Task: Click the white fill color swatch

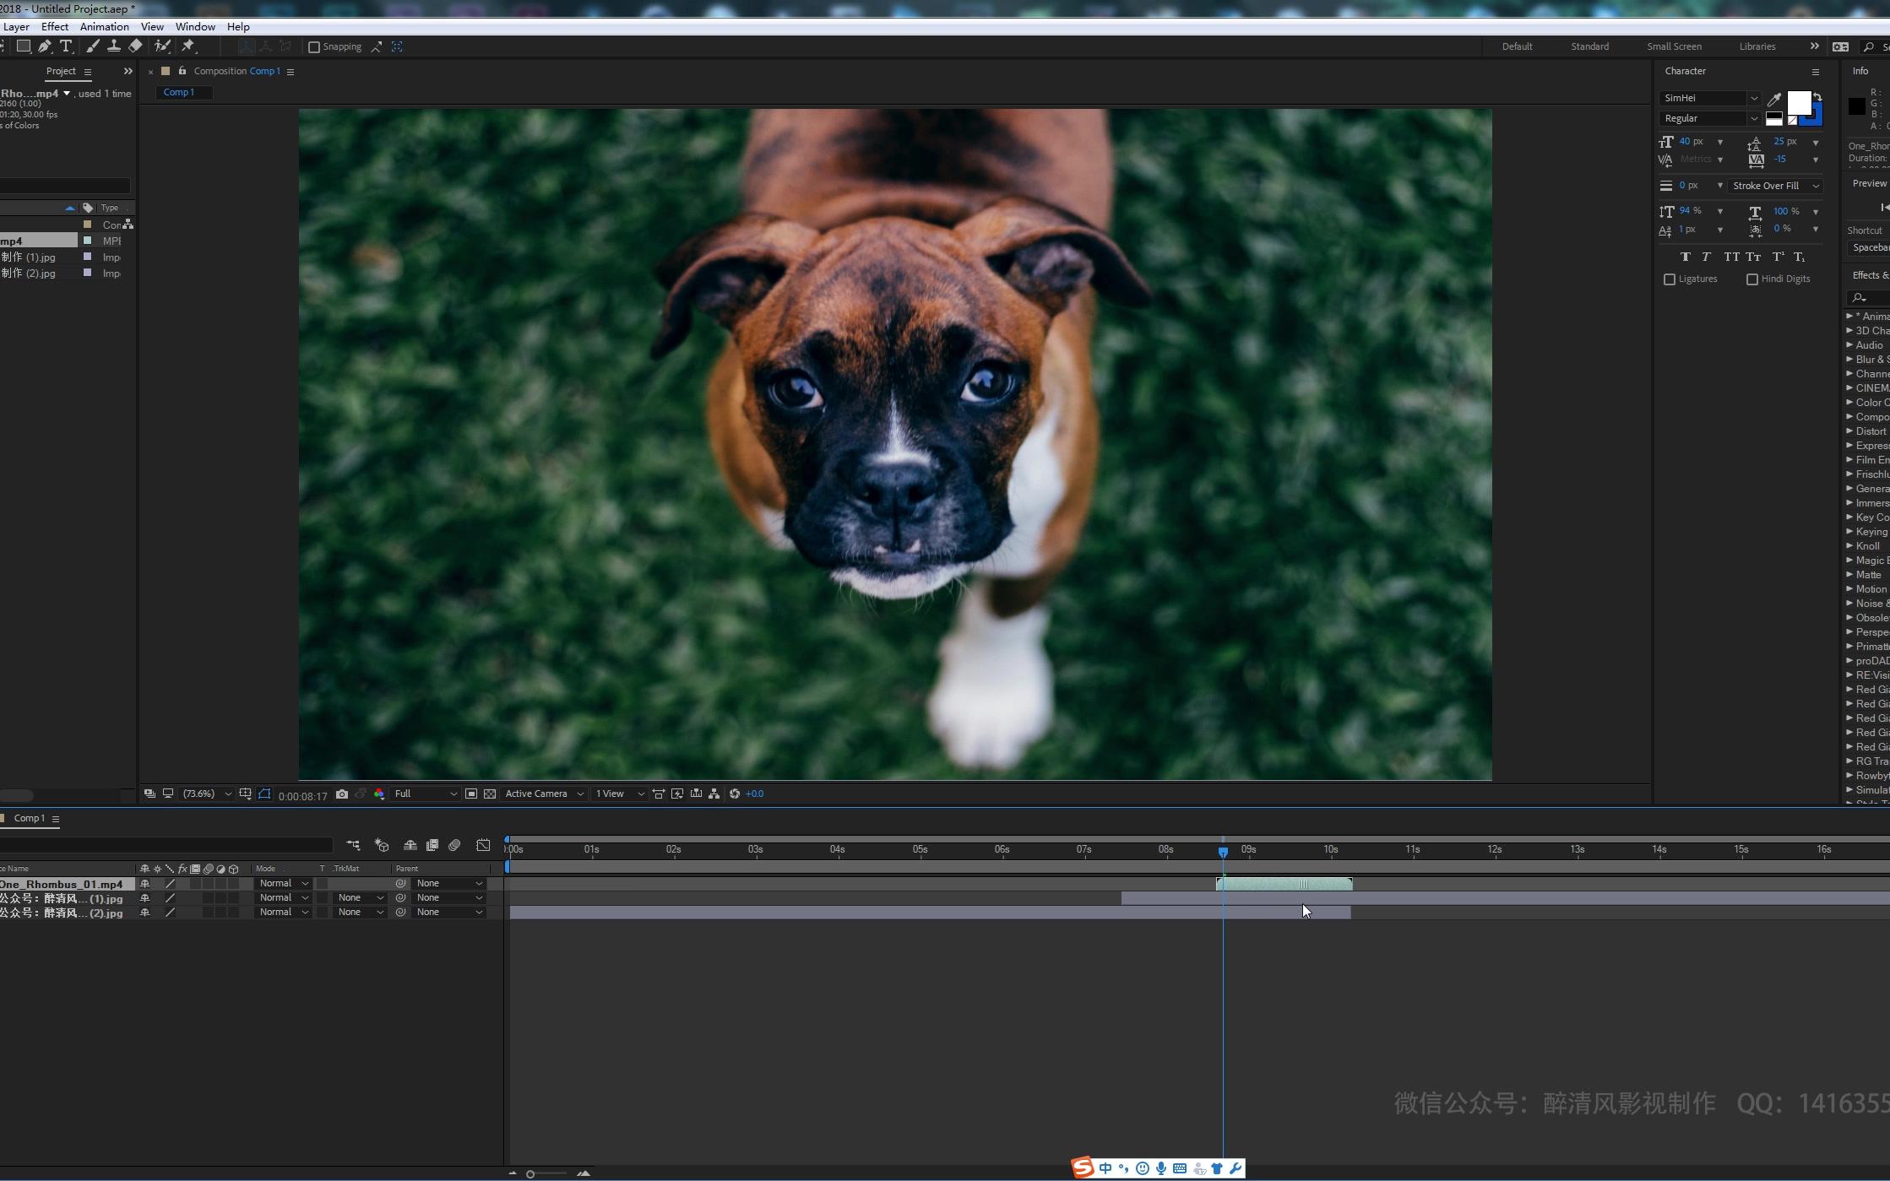Action: click(x=1799, y=103)
